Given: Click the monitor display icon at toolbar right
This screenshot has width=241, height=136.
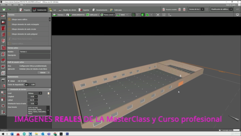Looking at the screenshot, I should click(238, 15).
